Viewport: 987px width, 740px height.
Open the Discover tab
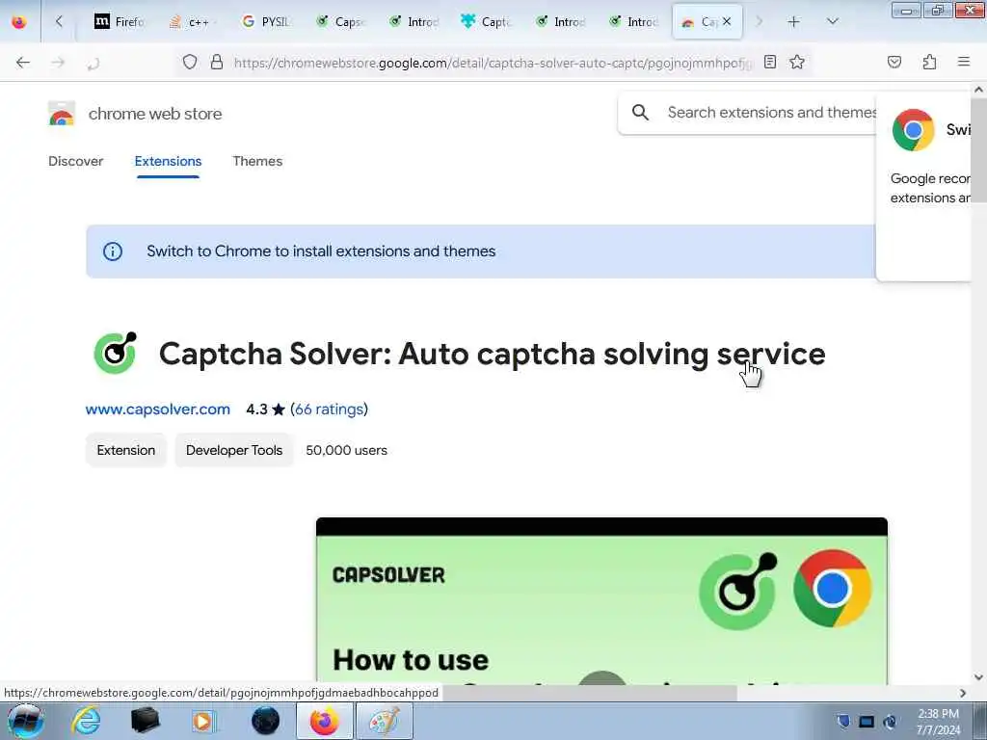(x=75, y=161)
